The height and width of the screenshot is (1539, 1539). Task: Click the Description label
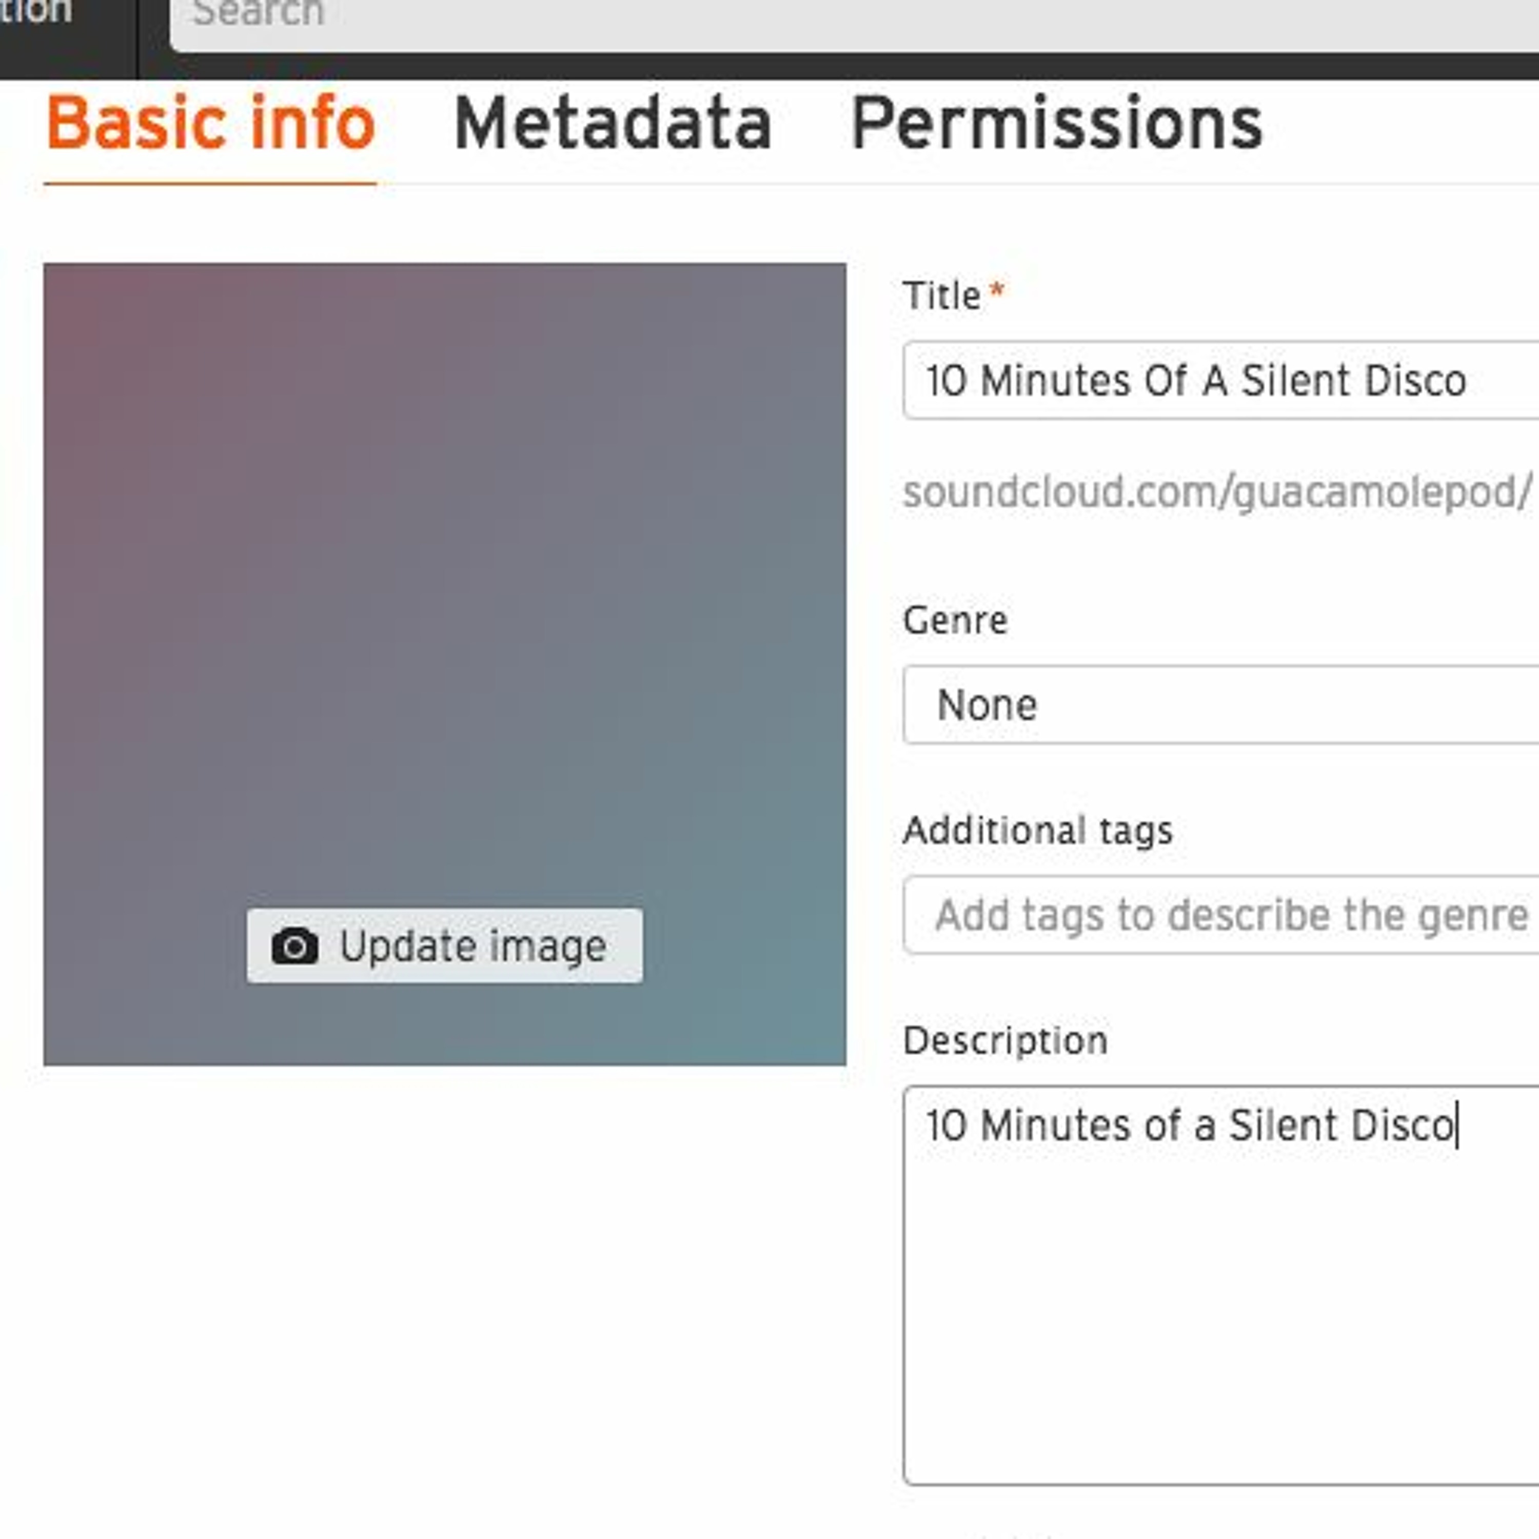tap(1005, 1041)
